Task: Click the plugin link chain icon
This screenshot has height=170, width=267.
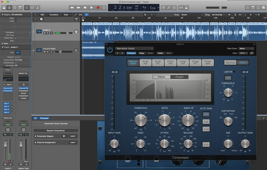Action: [x=252, y=53]
